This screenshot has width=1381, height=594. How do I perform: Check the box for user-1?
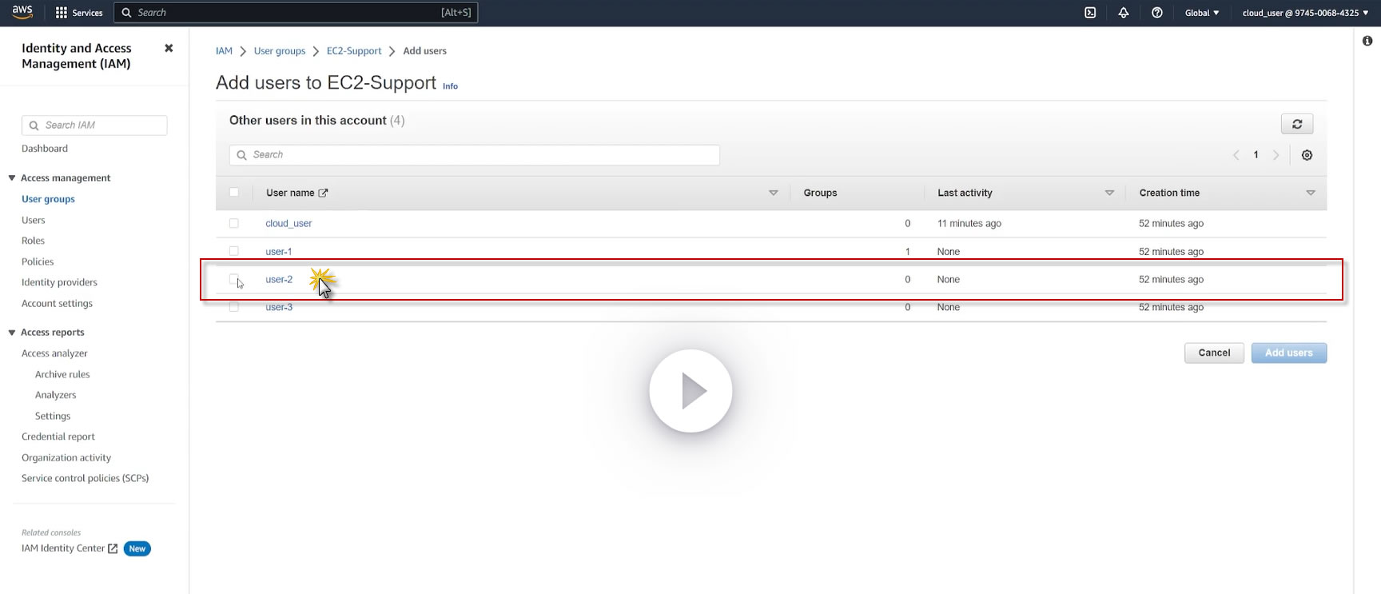click(234, 251)
